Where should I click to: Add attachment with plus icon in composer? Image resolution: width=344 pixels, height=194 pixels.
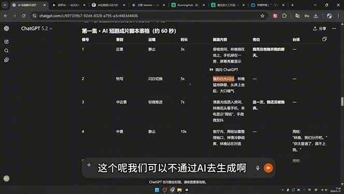click(89, 165)
